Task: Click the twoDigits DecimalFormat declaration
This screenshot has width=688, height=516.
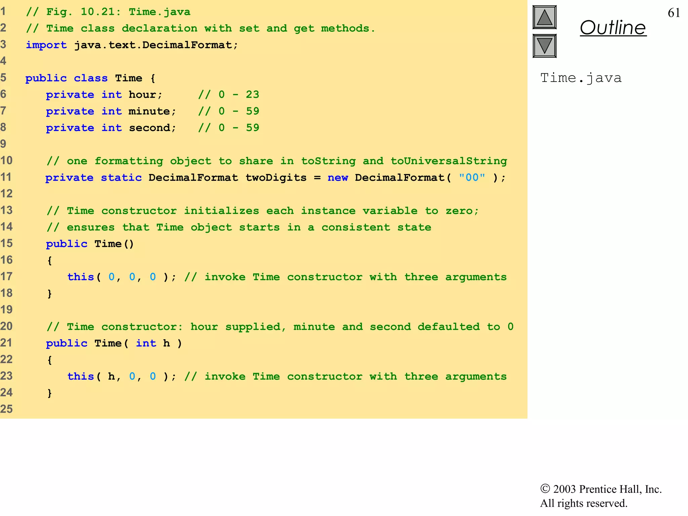Action: point(275,177)
